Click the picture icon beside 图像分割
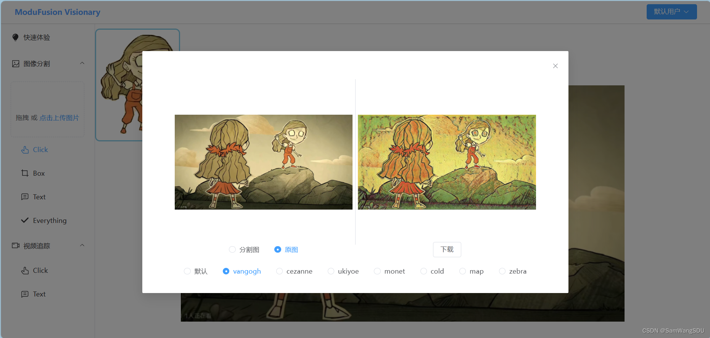This screenshot has width=710, height=338. (x=16, y=64)
